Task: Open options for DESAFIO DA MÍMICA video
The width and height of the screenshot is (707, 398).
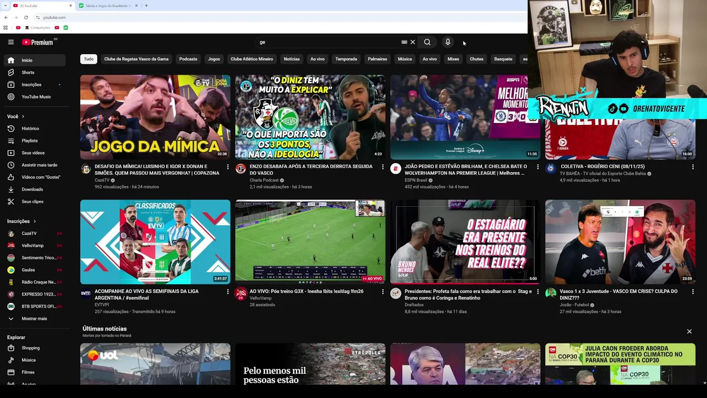Action: pos(228,166)
